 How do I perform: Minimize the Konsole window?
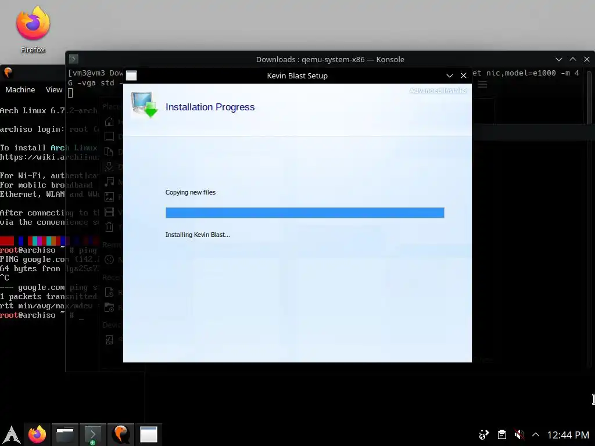[x=558, y=59]
